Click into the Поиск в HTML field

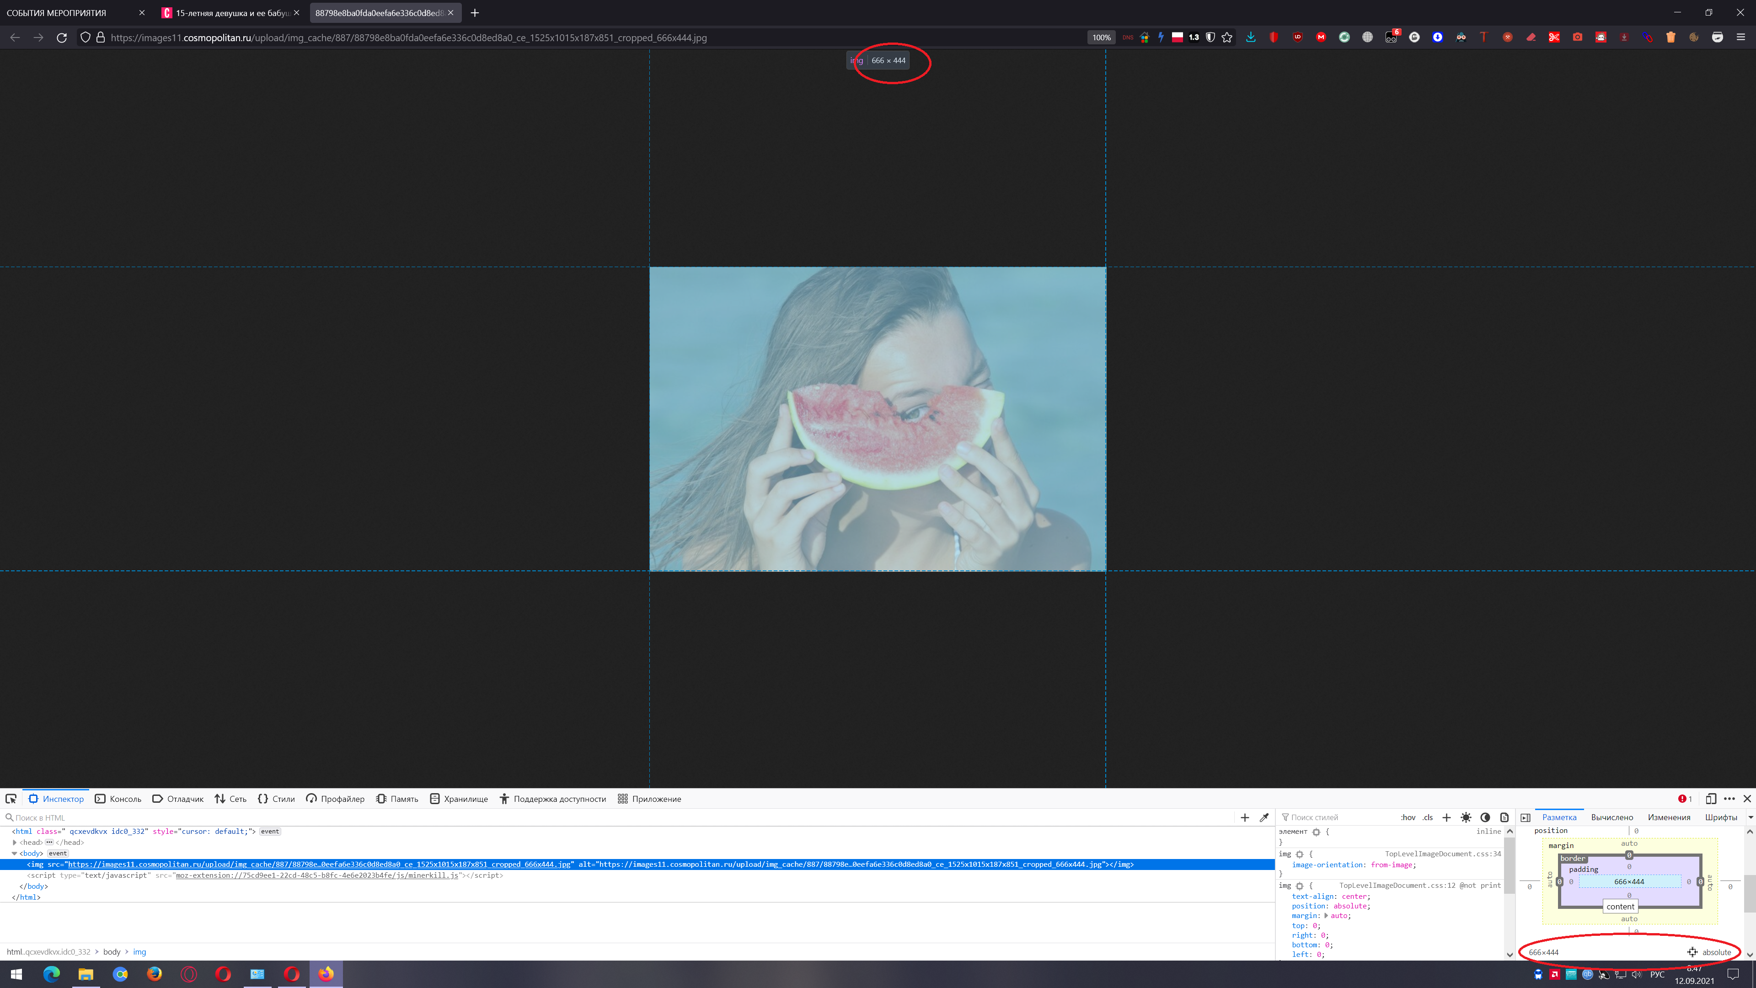coord(614,817)
